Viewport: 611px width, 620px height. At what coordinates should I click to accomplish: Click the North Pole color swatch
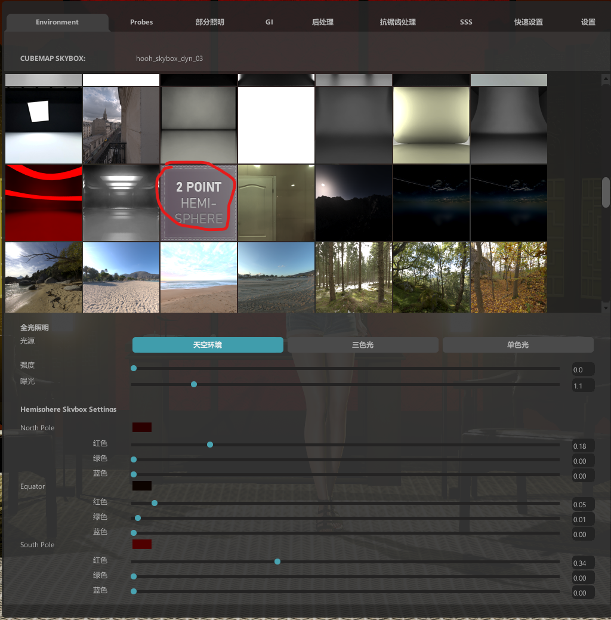pyautogui.click(x=142, y=427)
